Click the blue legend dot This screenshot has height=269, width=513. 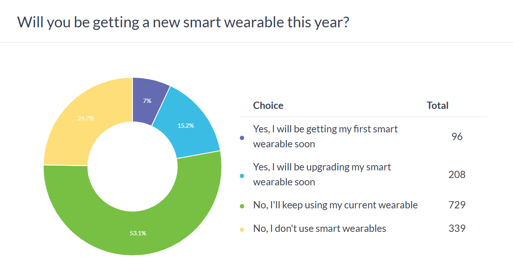[x=242, y=175]
